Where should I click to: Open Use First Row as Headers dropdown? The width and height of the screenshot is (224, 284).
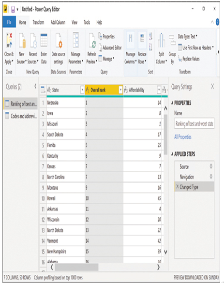(196, 47)
